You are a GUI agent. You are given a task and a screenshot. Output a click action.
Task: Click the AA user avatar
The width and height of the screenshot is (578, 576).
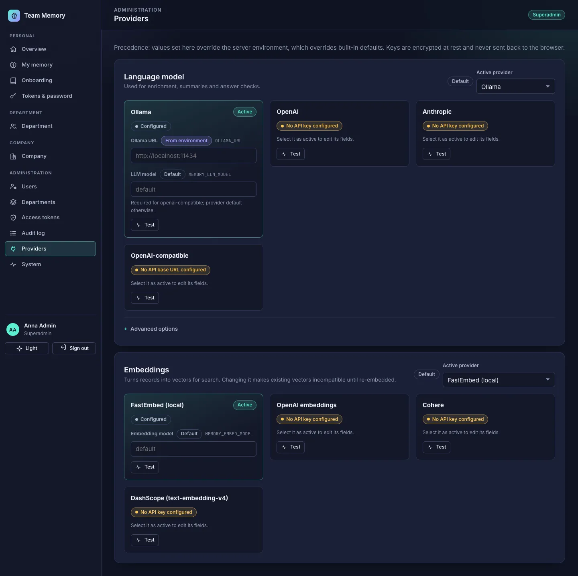pyautogui.click(x=13, y=329)
